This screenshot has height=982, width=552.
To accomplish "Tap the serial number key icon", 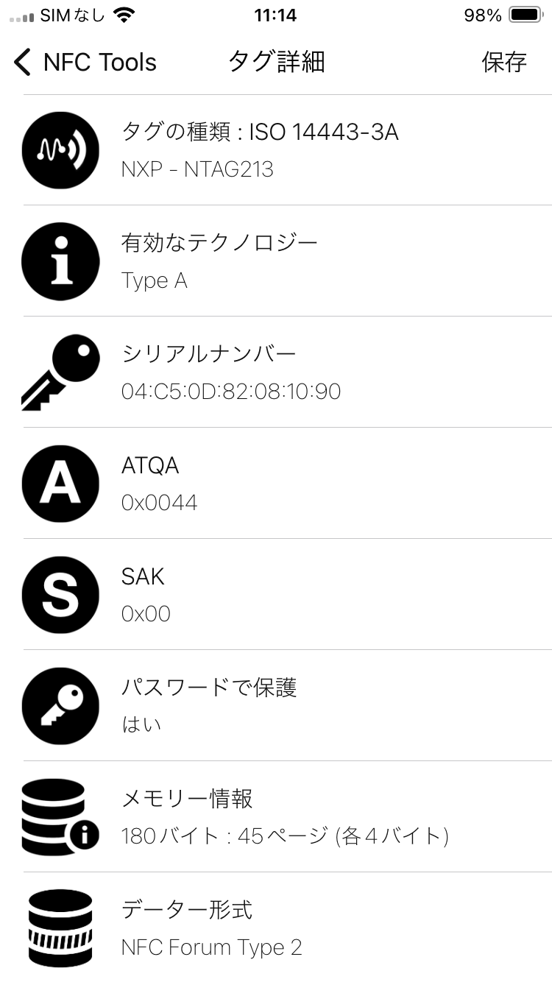I will 60,372.
